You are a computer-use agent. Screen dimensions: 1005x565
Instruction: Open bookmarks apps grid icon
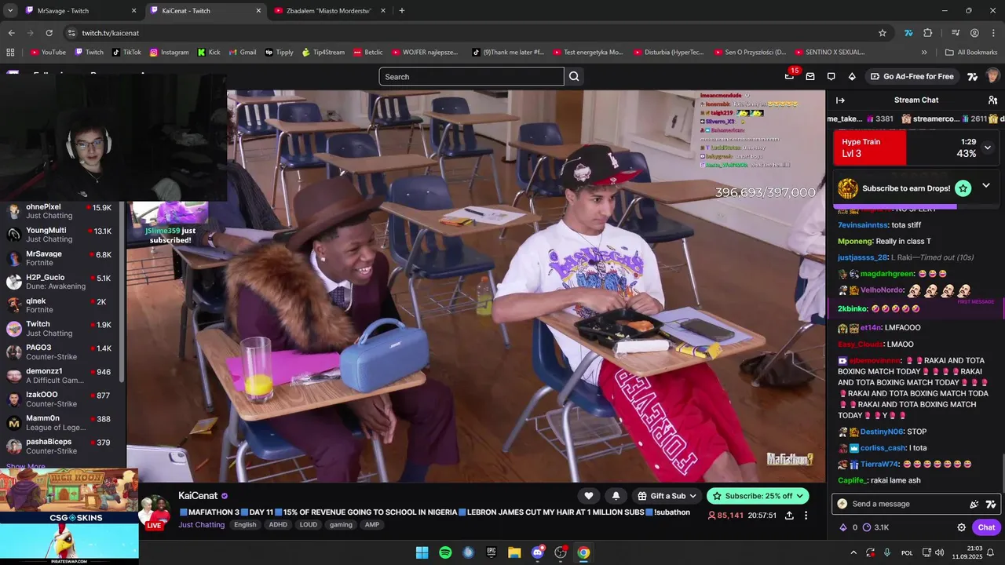[x=10, y=53]
